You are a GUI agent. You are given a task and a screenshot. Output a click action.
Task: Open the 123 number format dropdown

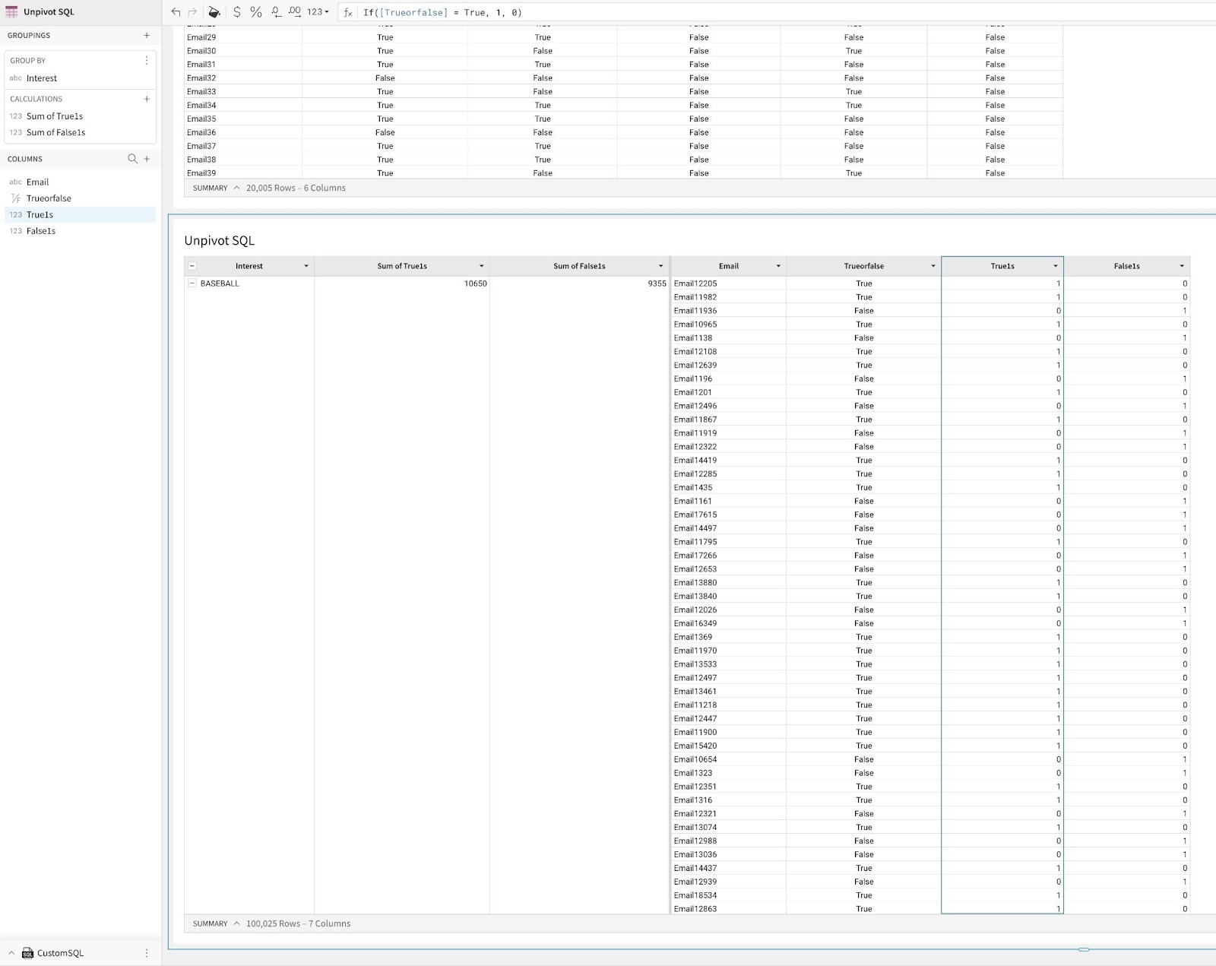coord(316,12)
